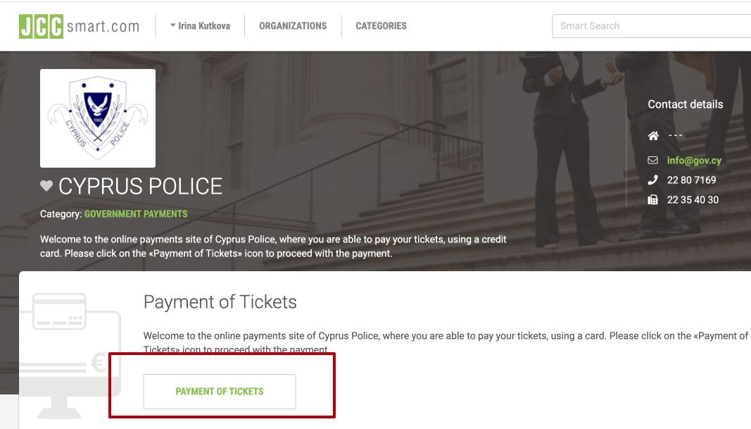Screen dimensions: 751x429
Task: Click the envelope email icon
Action: pyautogui.click(x=653, y=161)
